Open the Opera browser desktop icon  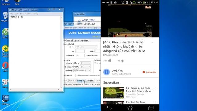(5, 67)
